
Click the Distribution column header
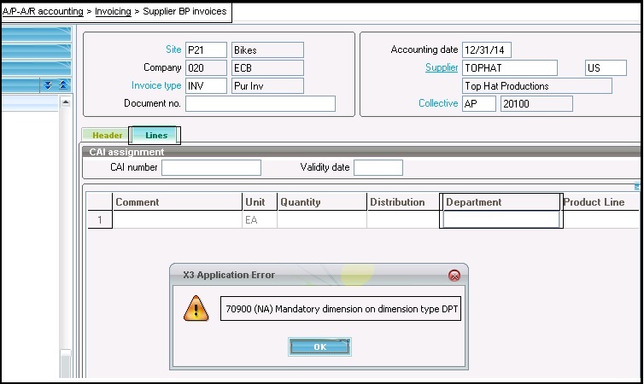pyautogui.click(x=403, y=202)
